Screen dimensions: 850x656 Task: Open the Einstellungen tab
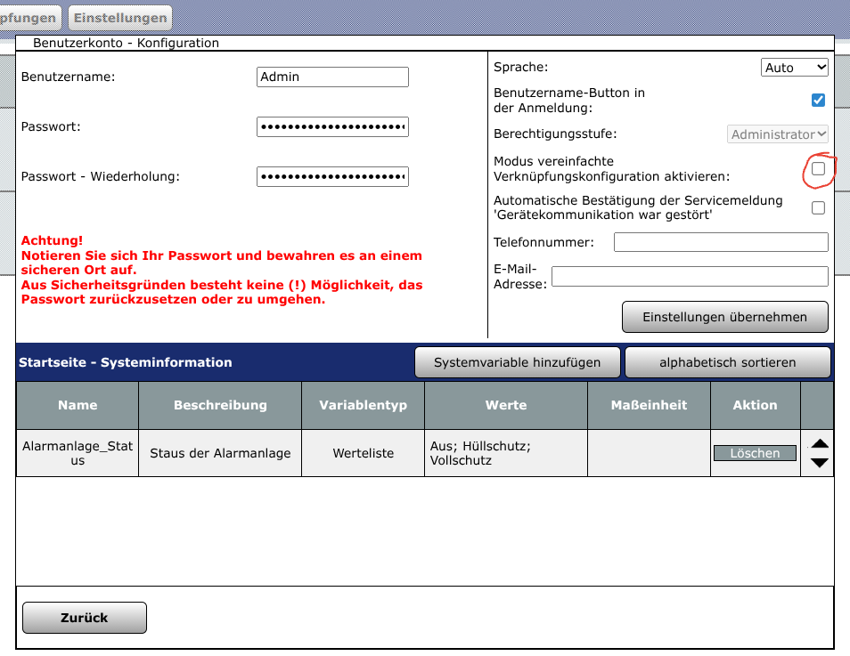coord(119,18)
